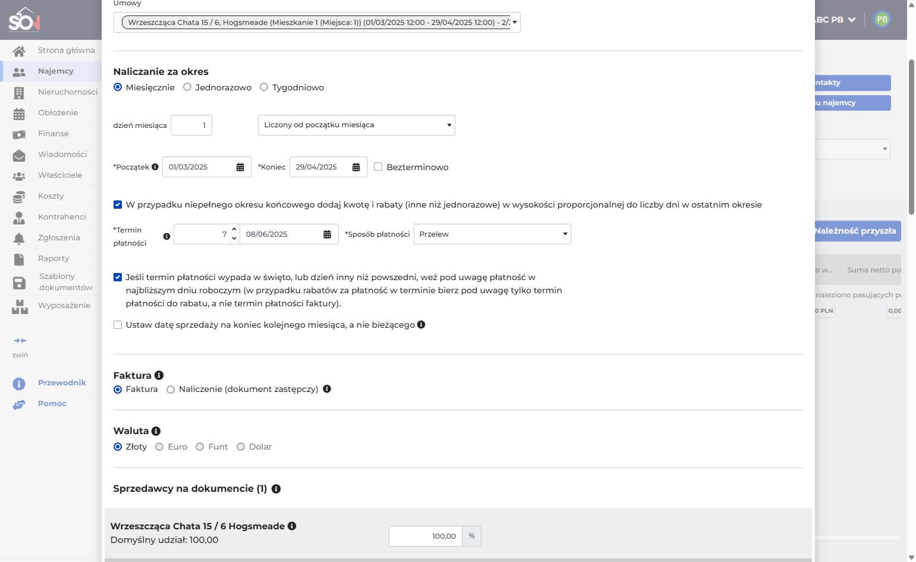Click the dzień miesiąca input field
916x562 pixels.
click(x=191, y=125)
